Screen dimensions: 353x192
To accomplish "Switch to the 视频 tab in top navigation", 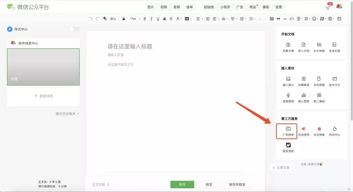I will pyautogui.click(x=163, y=7).
